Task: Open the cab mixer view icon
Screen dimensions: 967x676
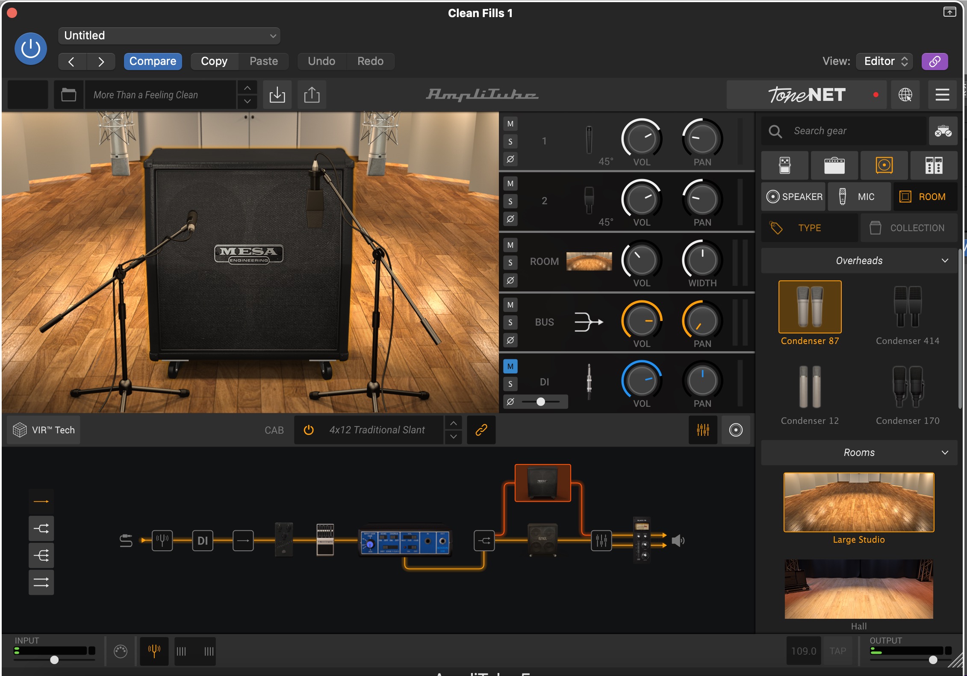Action: [x=703, y=430]
